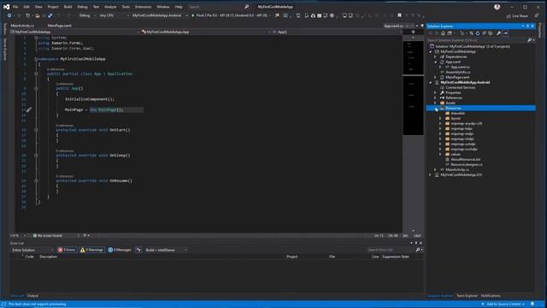Open the File menu
Image resolution: width=547 pixels, height=308 pixels.
(15, 7)
